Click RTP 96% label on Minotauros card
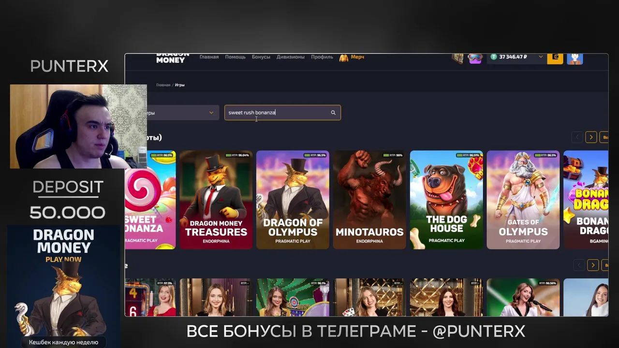The width and height of the screenshot is (619, 348). pos(393,155)
